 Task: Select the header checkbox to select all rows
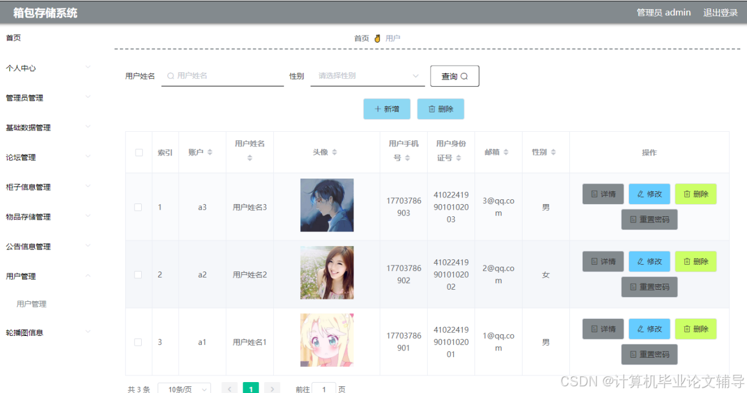click(139, 152)
